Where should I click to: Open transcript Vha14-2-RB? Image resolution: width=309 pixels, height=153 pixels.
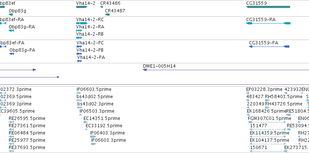tap(79, 38)
